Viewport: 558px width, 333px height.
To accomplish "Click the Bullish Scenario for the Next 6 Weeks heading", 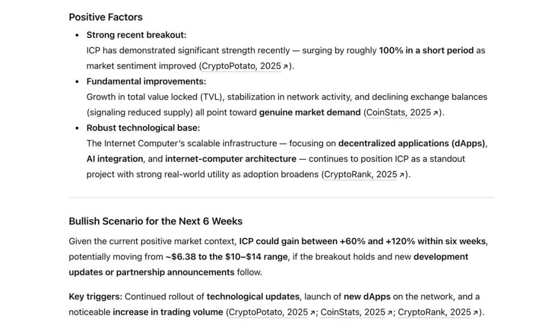I will click(x=155, y=221).
